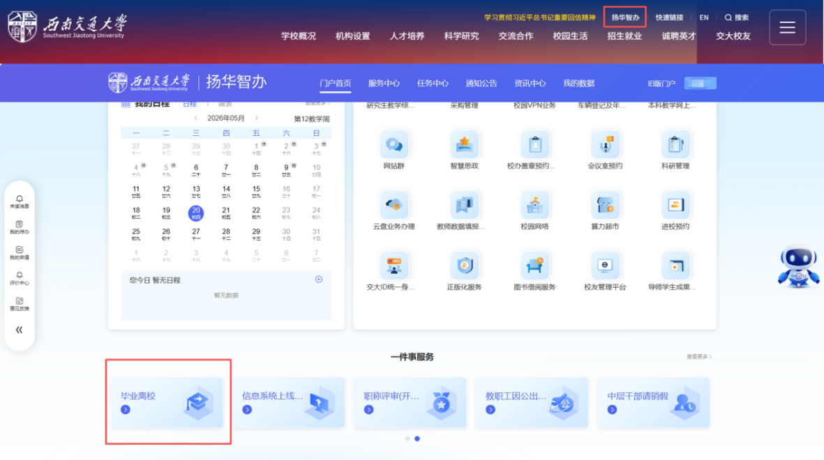
Task: Open the 云盘业务办理 cloud icon
Action: coord(394,205)
